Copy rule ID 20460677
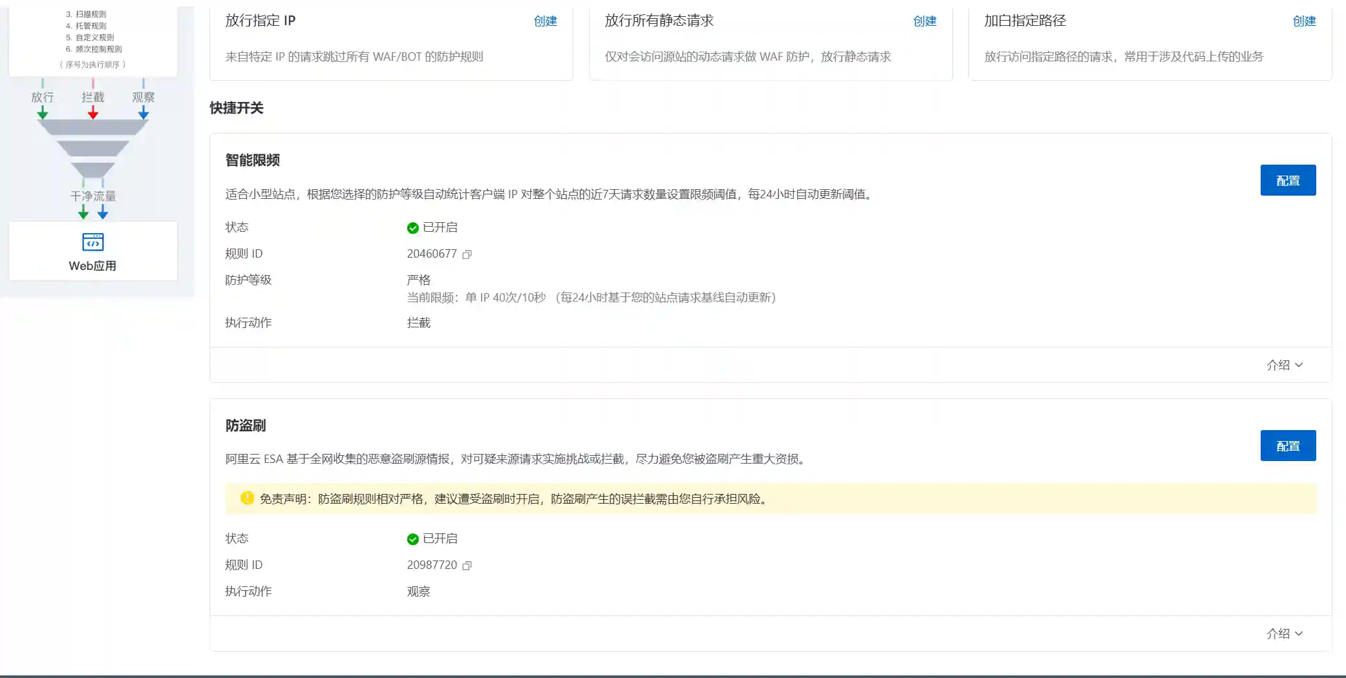Viewport: 1346px width, 678px height. (x=467, y=254)
